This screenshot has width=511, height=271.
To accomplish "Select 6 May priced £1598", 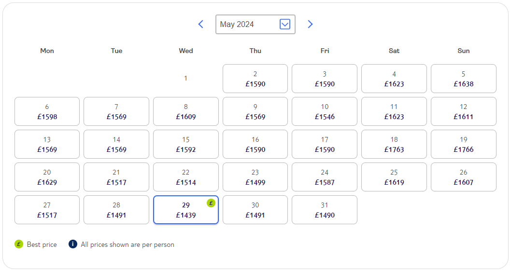I will 47,111.
